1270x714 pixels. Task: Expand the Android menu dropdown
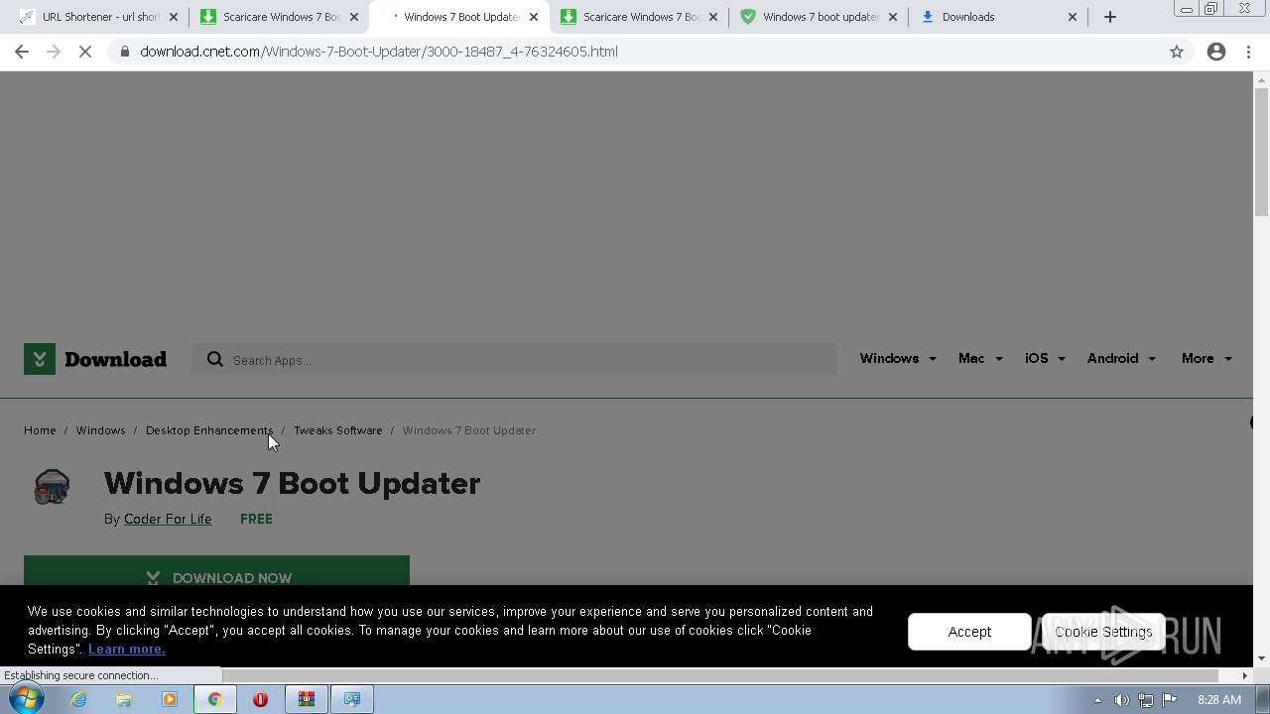(1121, 358)
